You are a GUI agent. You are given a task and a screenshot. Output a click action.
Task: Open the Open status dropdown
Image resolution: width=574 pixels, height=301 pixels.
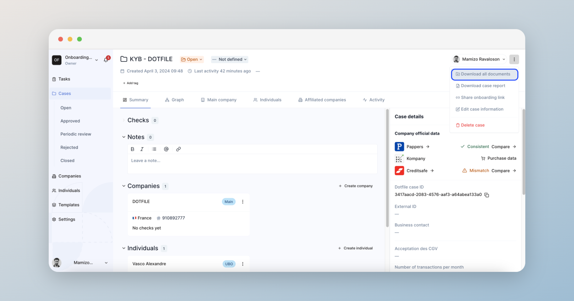(x=192, y=59)
